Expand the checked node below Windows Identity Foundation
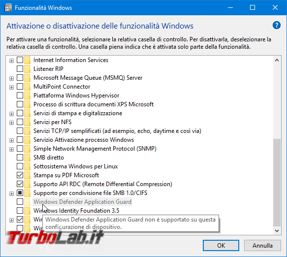This screenshot has height=257, width=287. pos(11,220)
